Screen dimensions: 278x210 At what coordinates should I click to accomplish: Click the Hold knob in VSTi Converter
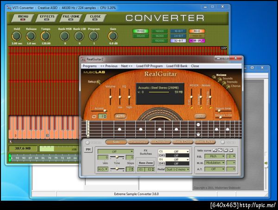[x=17, y=36]
